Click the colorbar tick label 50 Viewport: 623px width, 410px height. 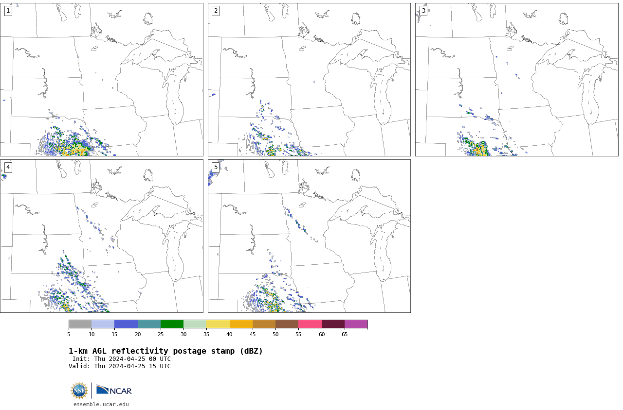pos(275,334)
